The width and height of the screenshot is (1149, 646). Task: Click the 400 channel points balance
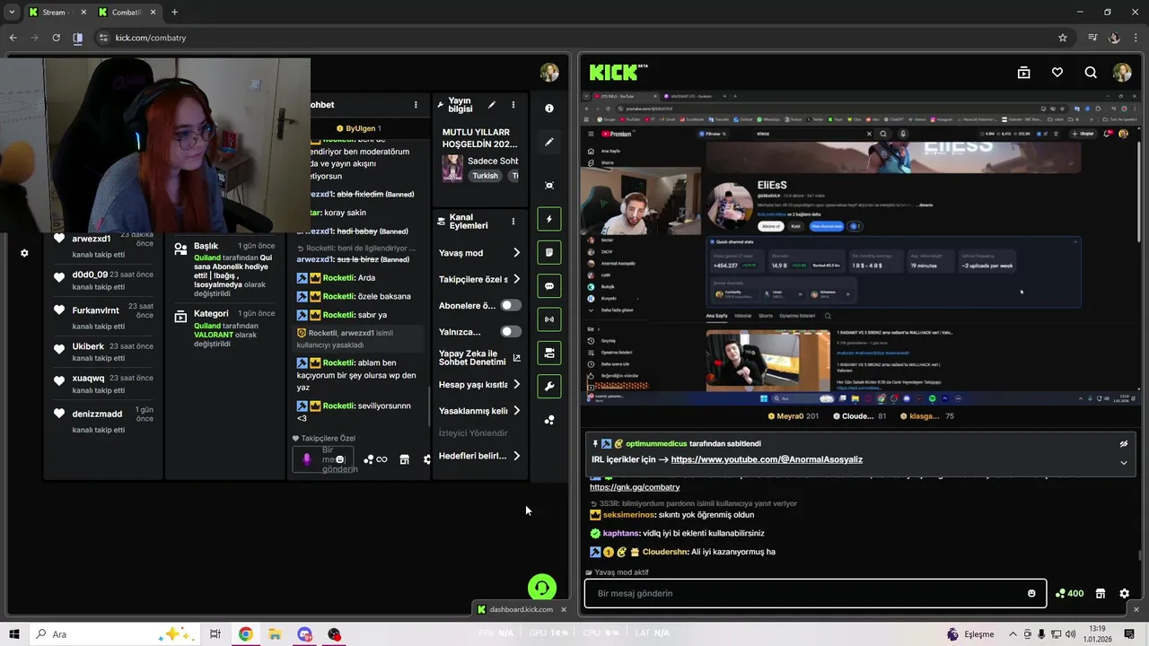click(1069, 593)
